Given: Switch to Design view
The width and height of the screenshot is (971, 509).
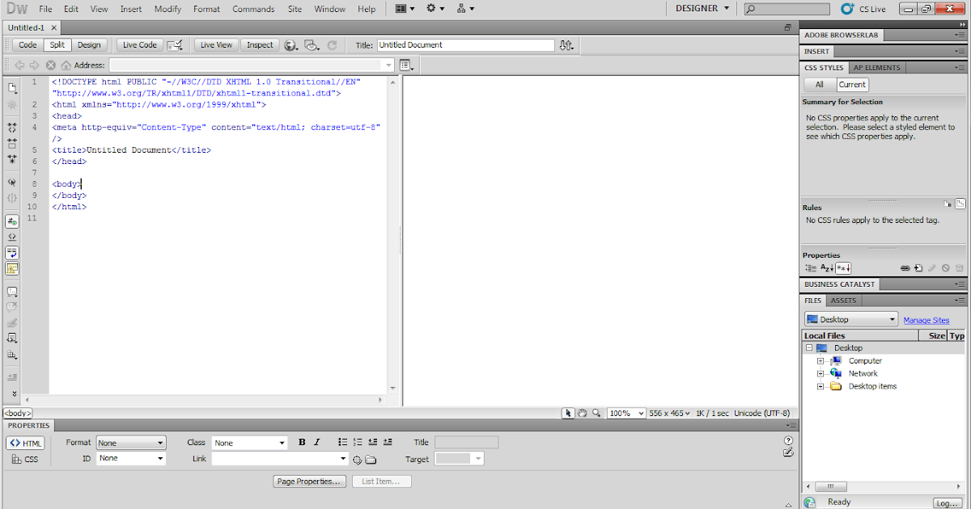Looking at the screenshot, I should click(x=89, y=45).
